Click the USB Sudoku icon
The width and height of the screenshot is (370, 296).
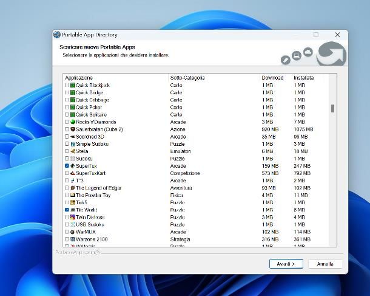coord(73,225)
